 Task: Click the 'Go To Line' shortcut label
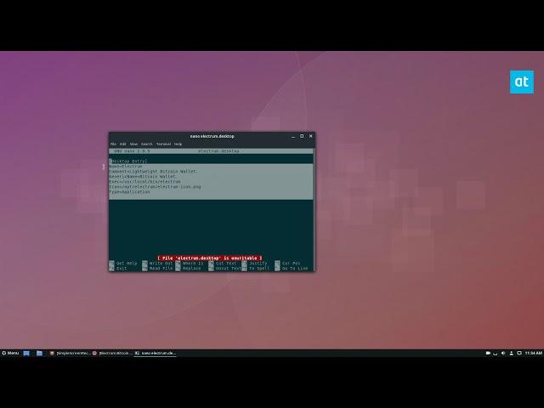pos(295,269)
